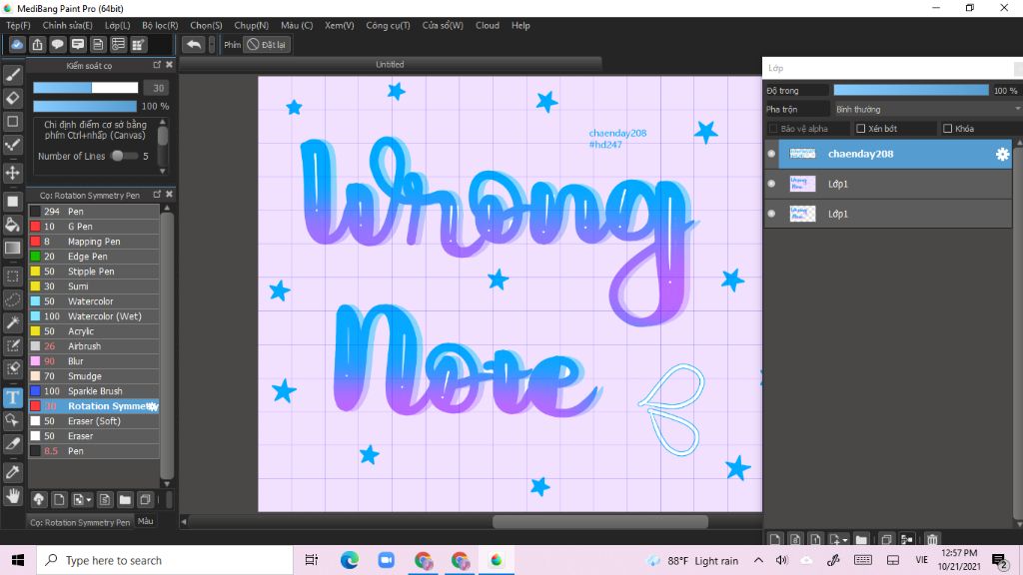The height and width of the screenshot is (575, 1023).
Task: Open the cloud brush download icon in brush panel
Action: (39, 500)
